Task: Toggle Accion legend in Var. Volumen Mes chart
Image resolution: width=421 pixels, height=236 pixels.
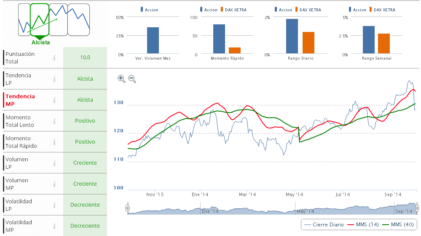Action: 151,10
